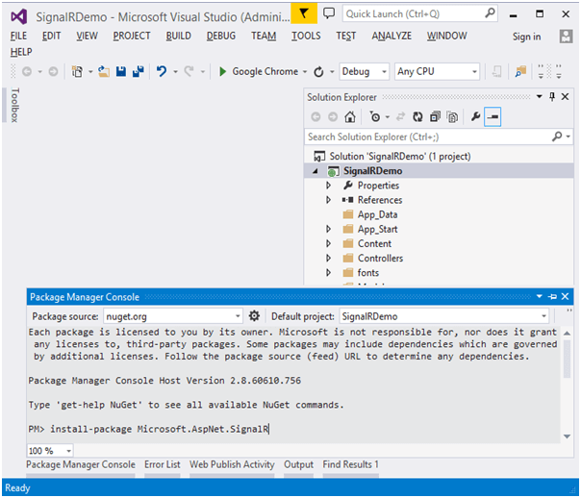Click the Save All toolbar icon

tap(139, 71)
